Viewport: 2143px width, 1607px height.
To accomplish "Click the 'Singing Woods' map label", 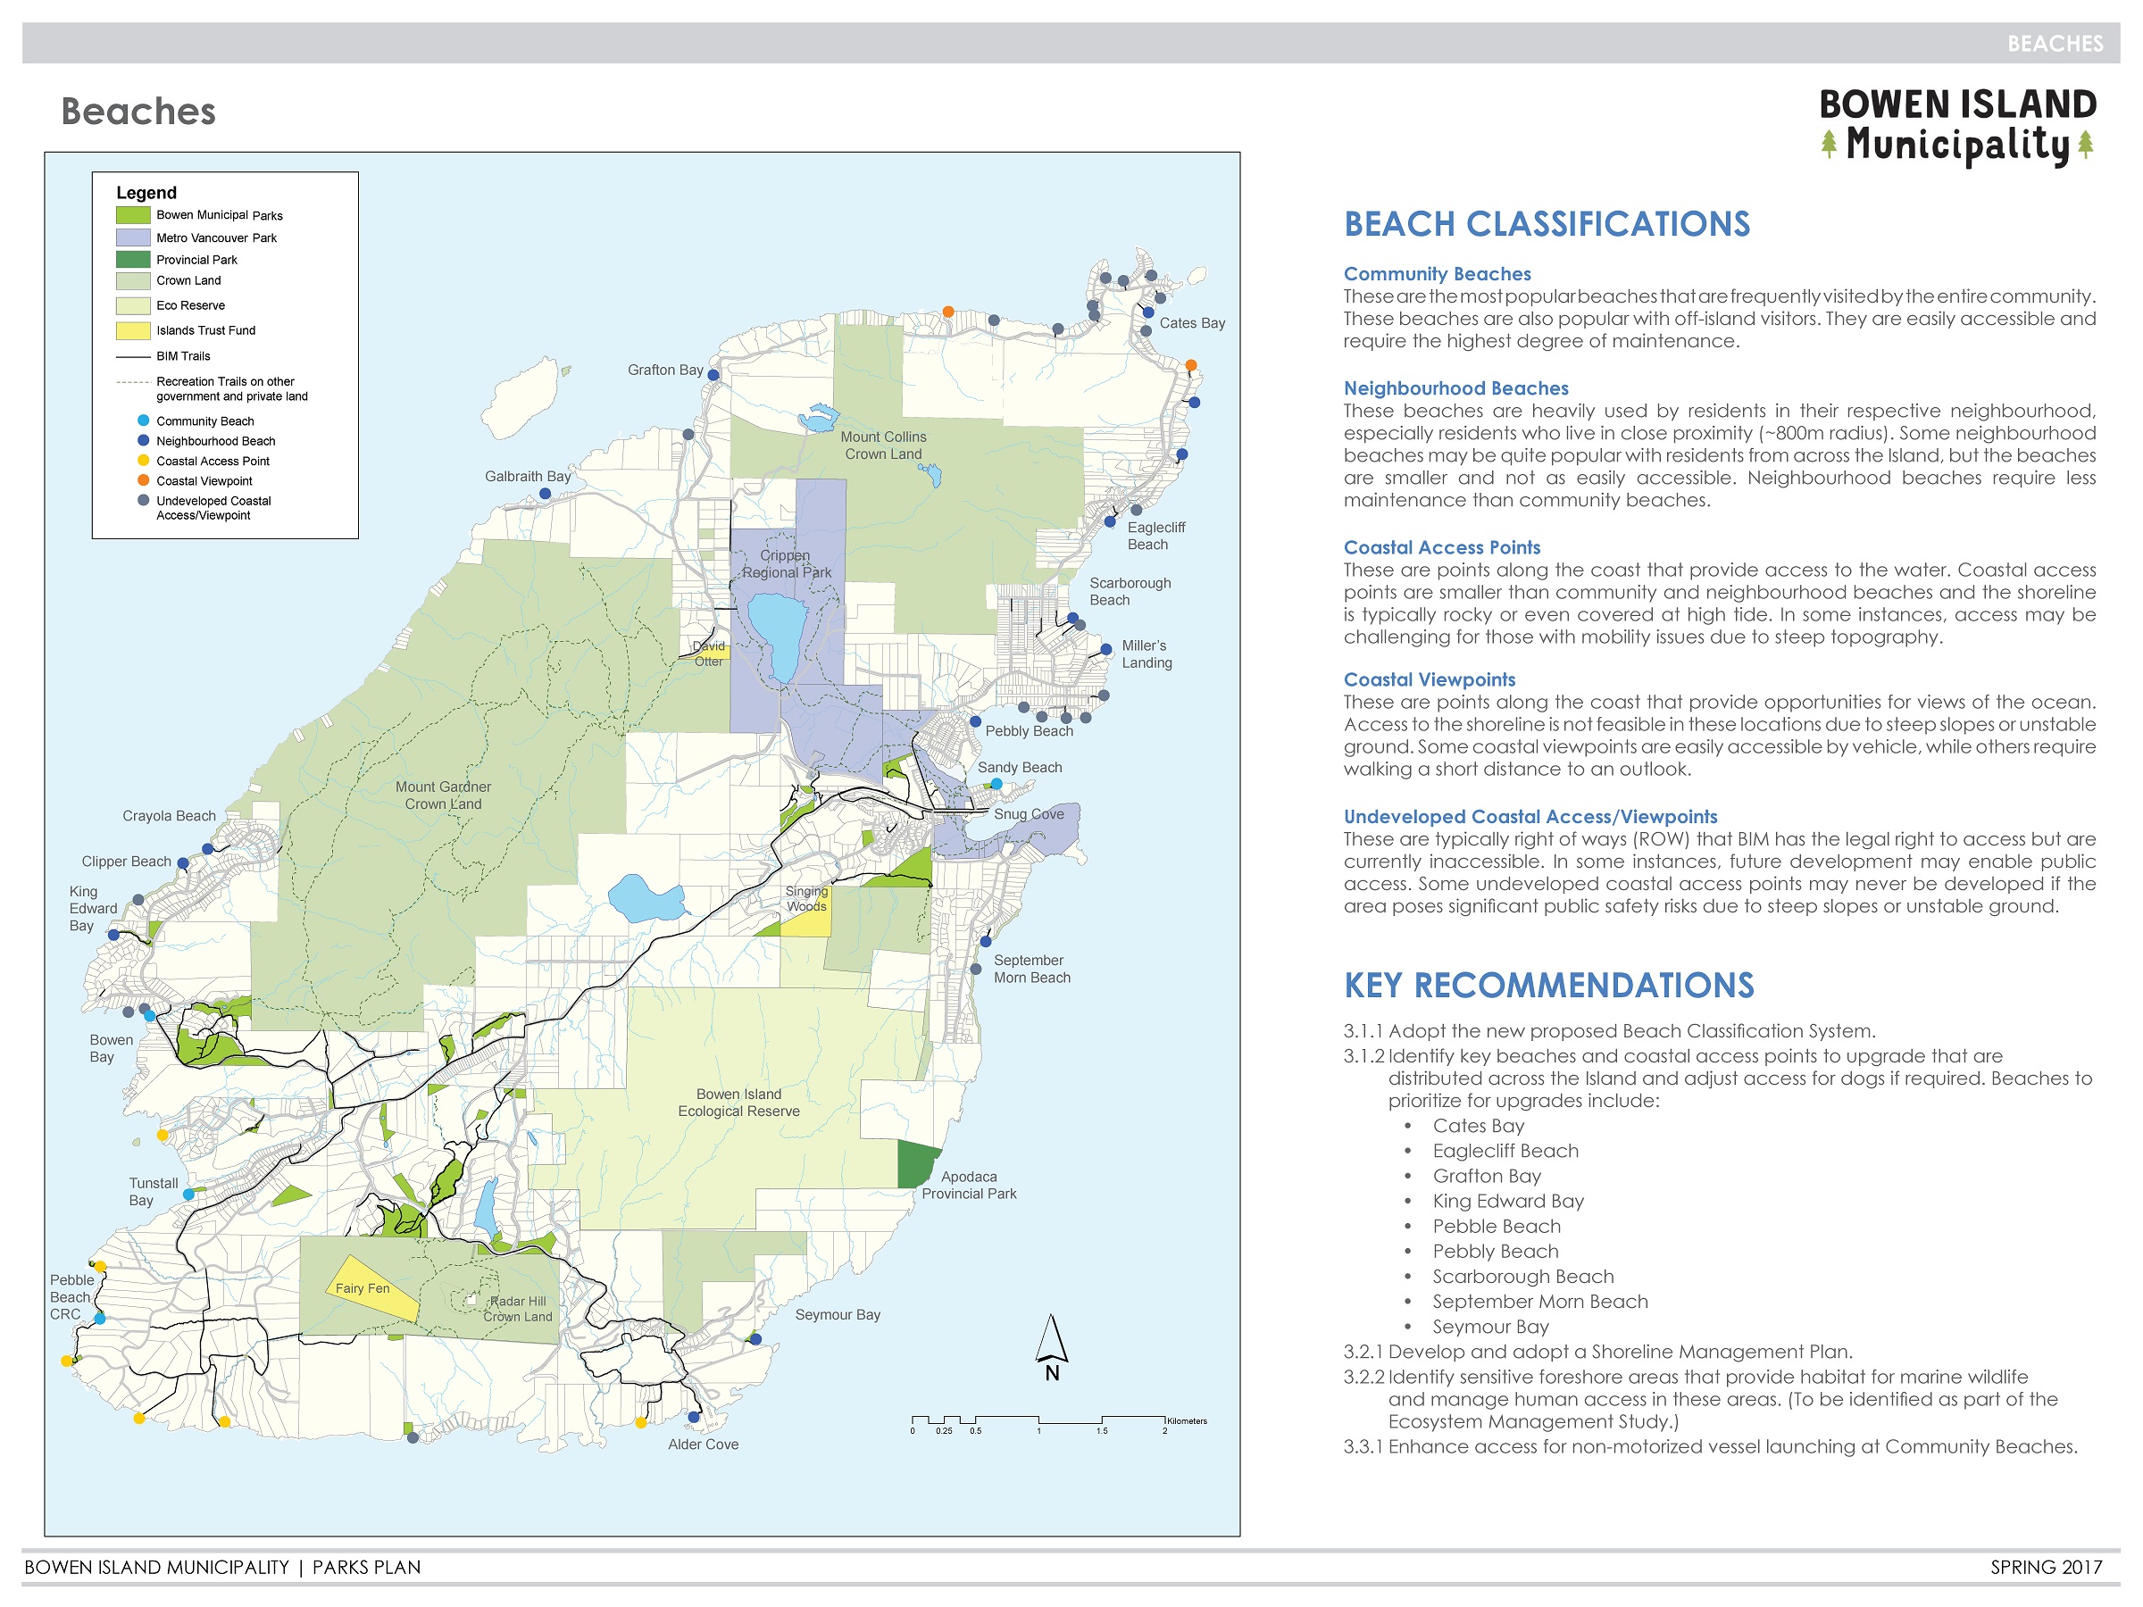I will [807, 899].
